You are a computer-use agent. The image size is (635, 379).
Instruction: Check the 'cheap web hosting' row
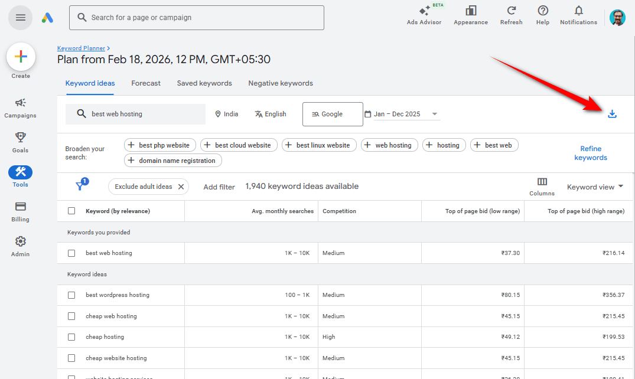(x=71, y=316)
